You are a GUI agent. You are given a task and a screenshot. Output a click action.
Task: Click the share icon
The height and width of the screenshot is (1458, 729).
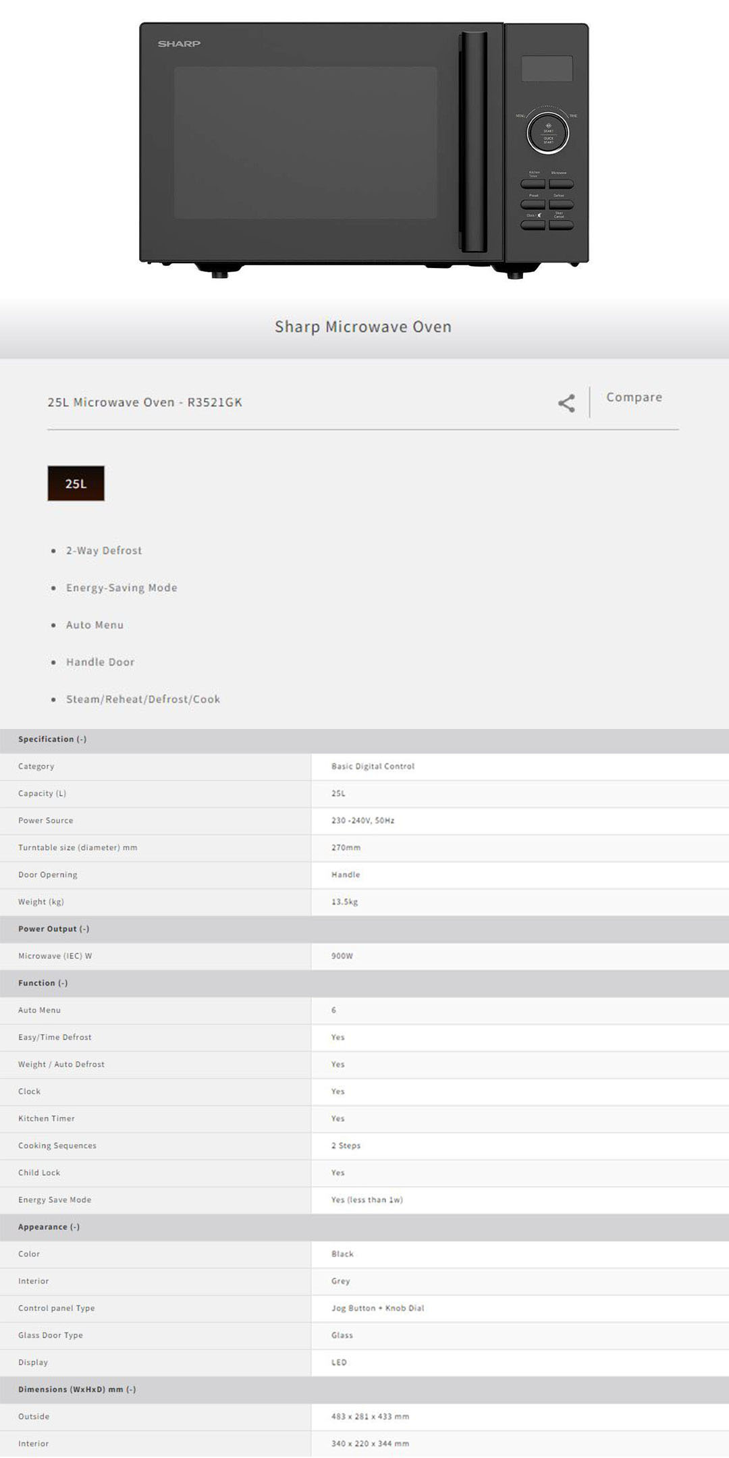(x=566, y=403)
